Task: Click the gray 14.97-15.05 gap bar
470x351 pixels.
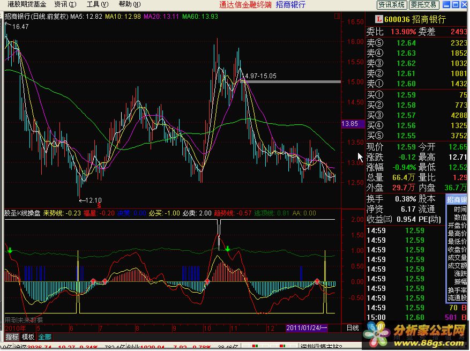Action: tap(291, 81)
